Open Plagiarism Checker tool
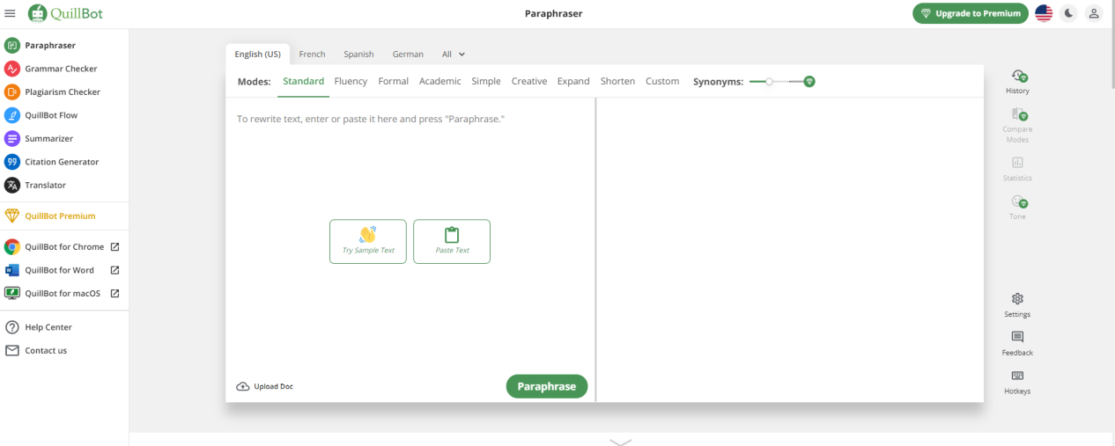Viewport: 1115px width, 446px height. (x=63, y=91)
